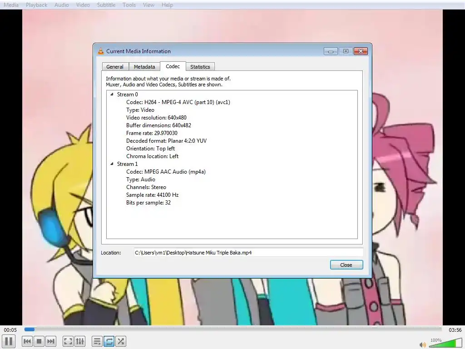The height and width of the screenshot is (349, 465).
Task: Seek in the playback progress bar
Action: [x=233, y=329]
